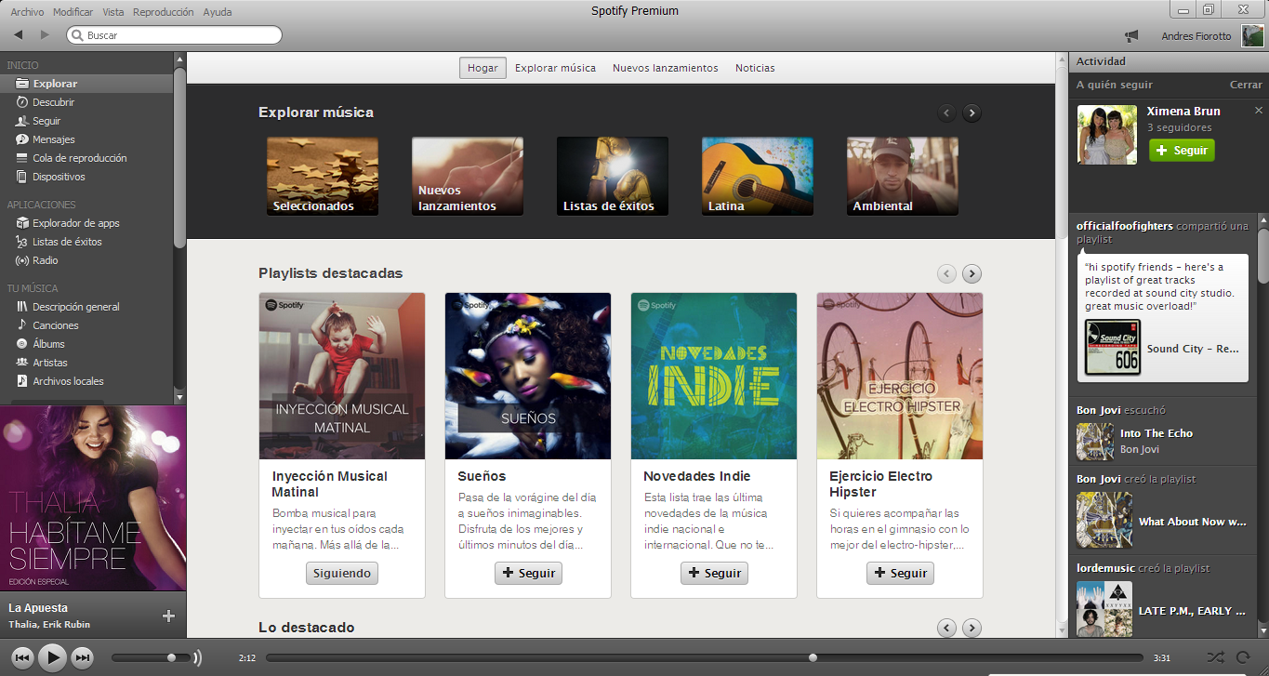Image resolution: width=1269 pixels, height=676 pixels.
Task: Toggle shuffle playback
Action: tap(1215, 658)
